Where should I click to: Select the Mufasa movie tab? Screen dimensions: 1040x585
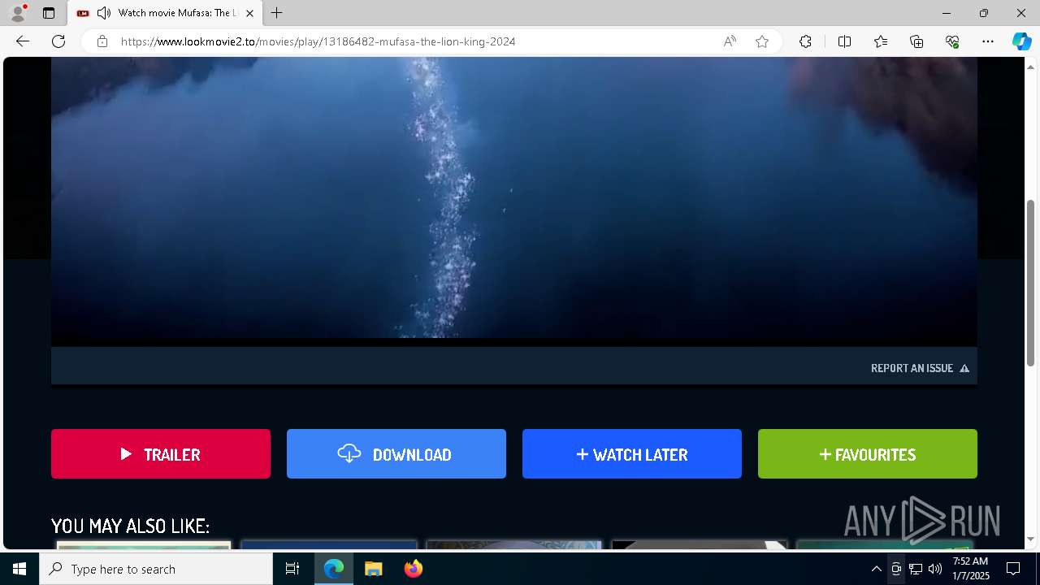pos(165,13)
